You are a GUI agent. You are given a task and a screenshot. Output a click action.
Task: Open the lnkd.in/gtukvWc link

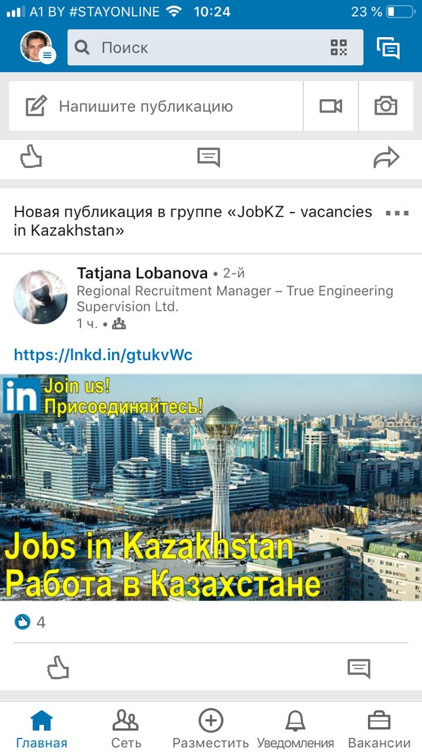point(103,355)
